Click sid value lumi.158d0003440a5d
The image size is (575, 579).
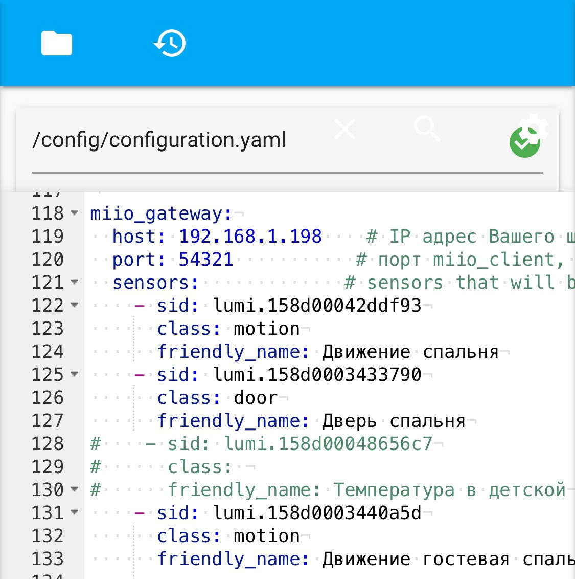317,513
